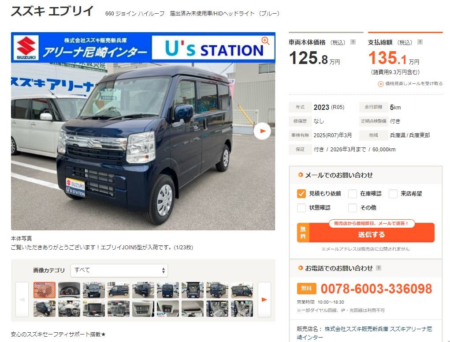Show next thumbnails with right arrow
The width and height of the screenshot is (450, 342).
click(264, 300)
